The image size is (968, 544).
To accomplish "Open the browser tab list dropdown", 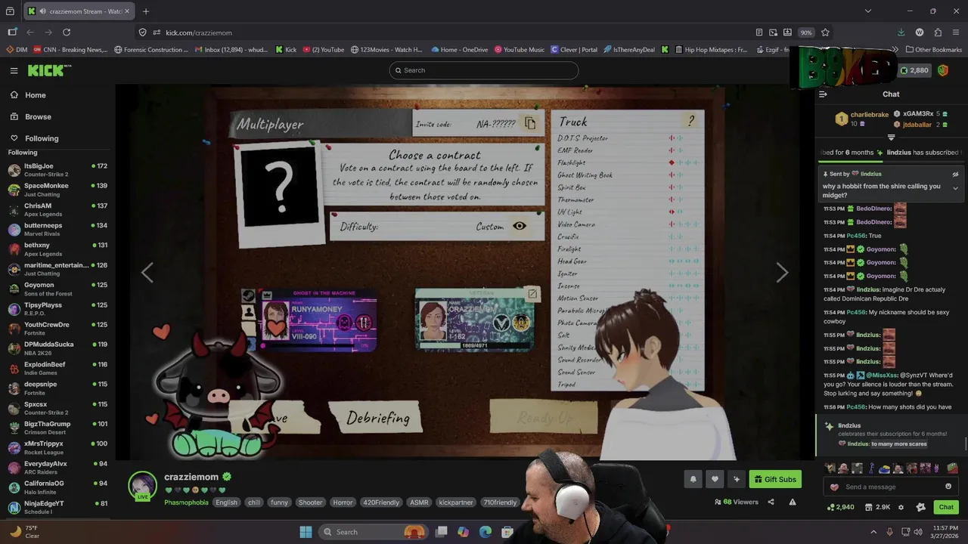I will pos(867,11).
